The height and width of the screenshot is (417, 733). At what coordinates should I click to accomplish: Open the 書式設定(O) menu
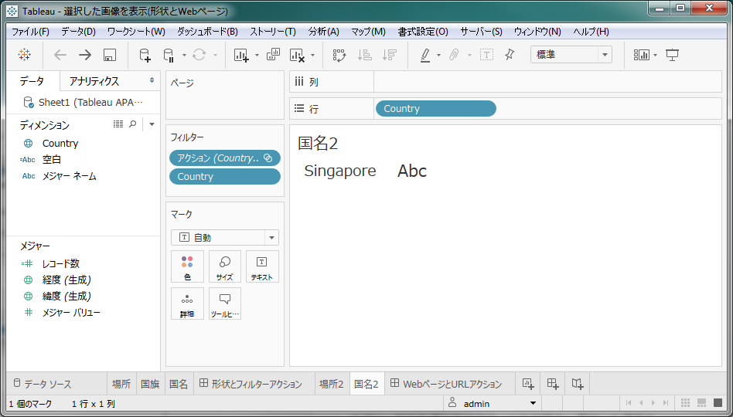(423, 32)
